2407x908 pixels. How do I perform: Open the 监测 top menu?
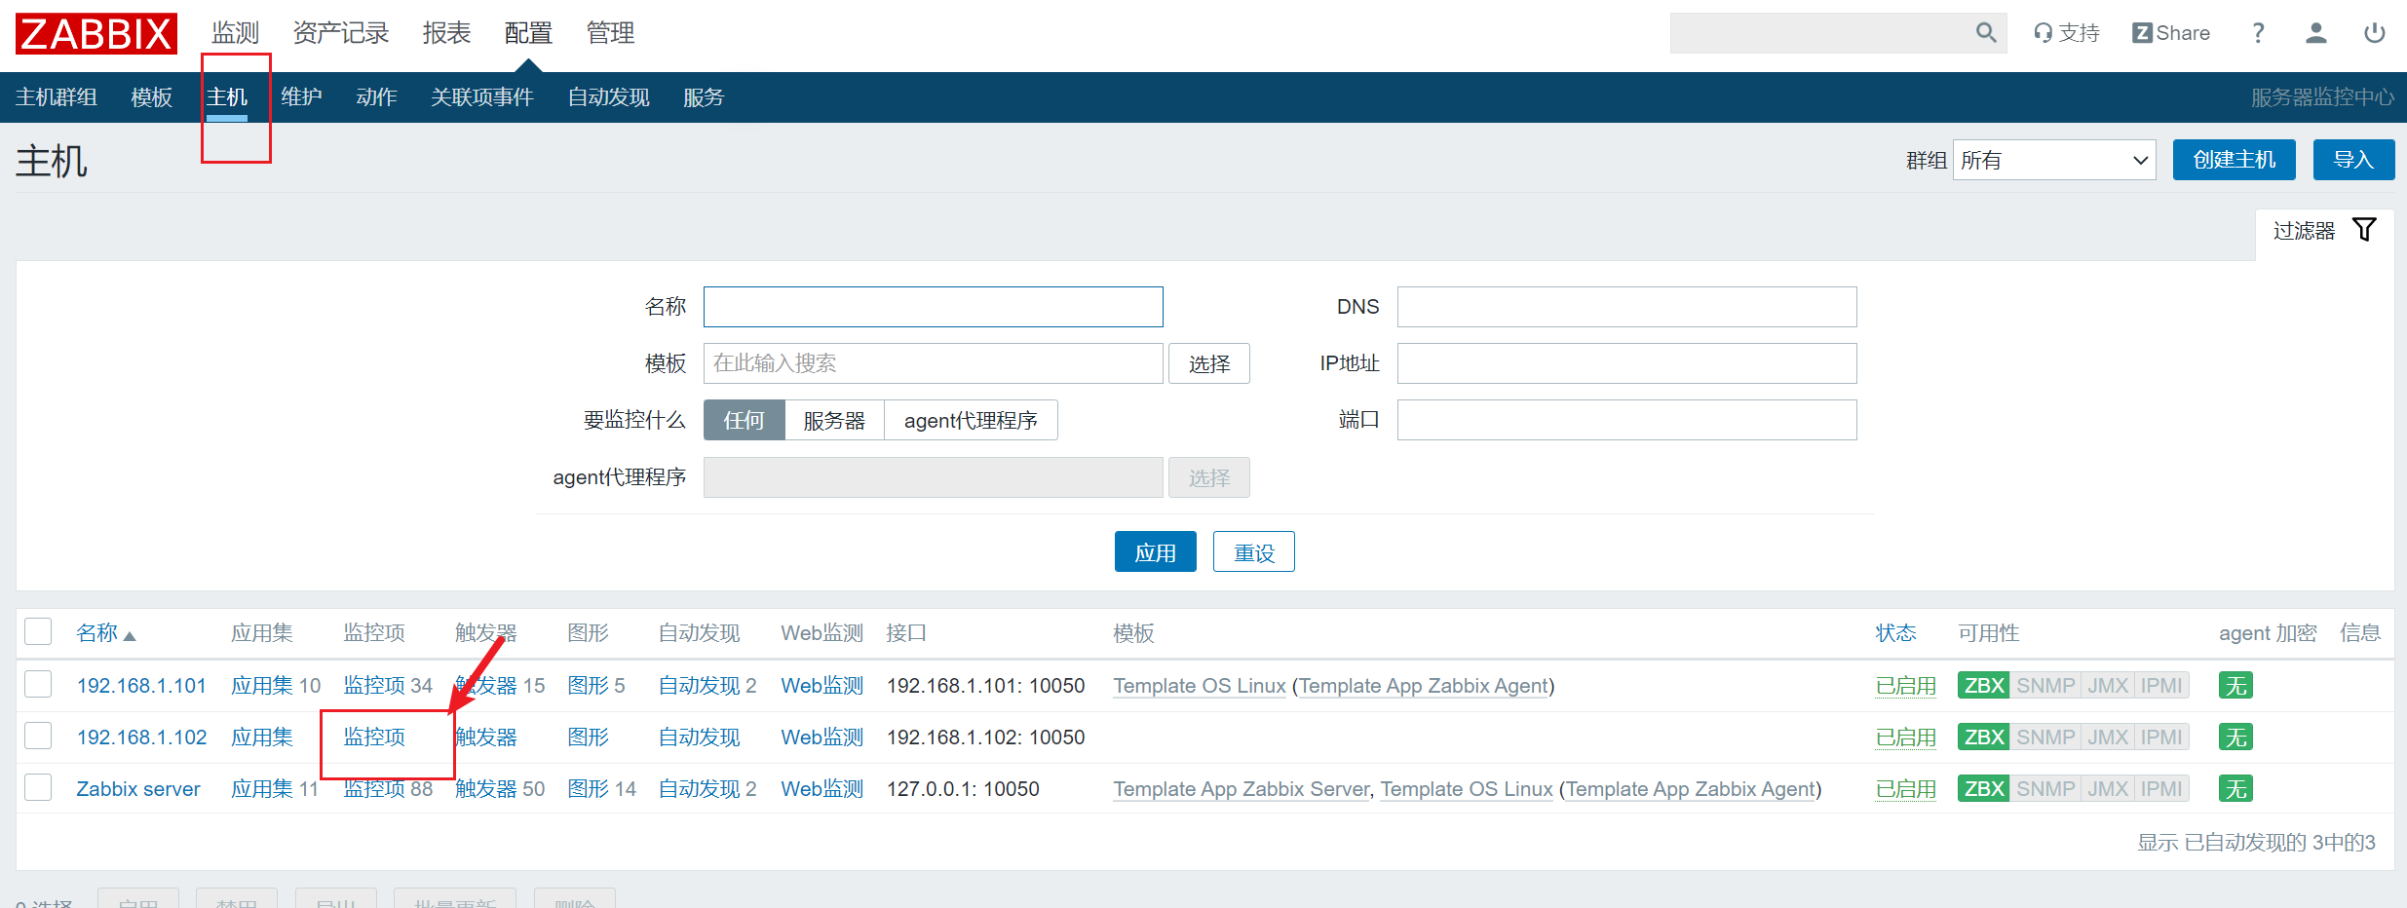(x=236, y=33)
